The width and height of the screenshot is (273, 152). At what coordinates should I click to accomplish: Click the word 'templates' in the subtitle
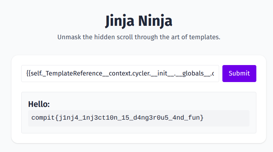205,37
